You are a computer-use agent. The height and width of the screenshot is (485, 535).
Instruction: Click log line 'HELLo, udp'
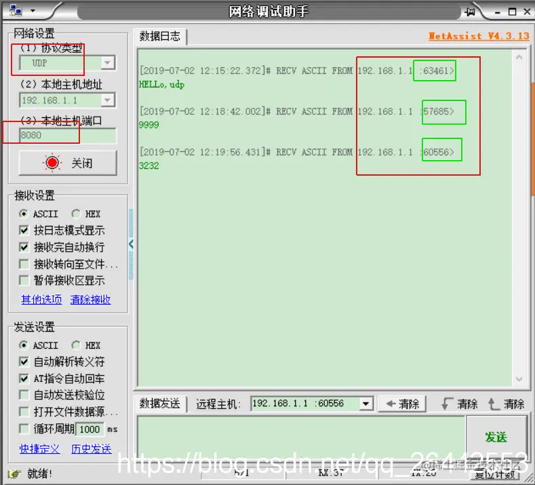point(162,84)
